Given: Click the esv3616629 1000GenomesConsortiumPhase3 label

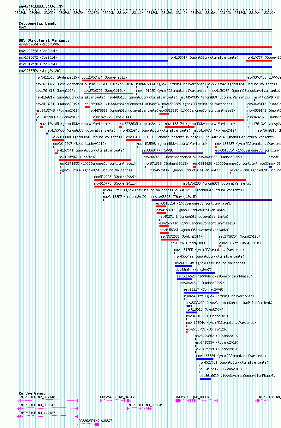Looking at the screenshot, I should (237, 376).
